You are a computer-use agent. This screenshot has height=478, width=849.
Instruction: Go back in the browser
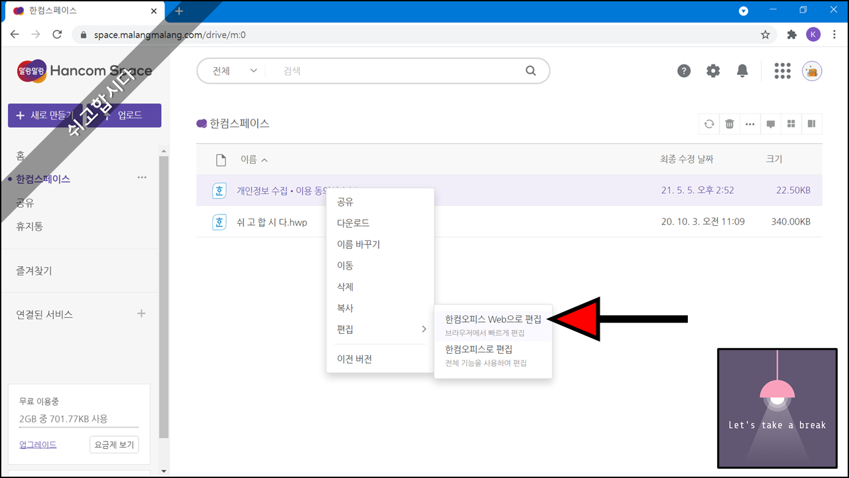(x=15, y=35)
